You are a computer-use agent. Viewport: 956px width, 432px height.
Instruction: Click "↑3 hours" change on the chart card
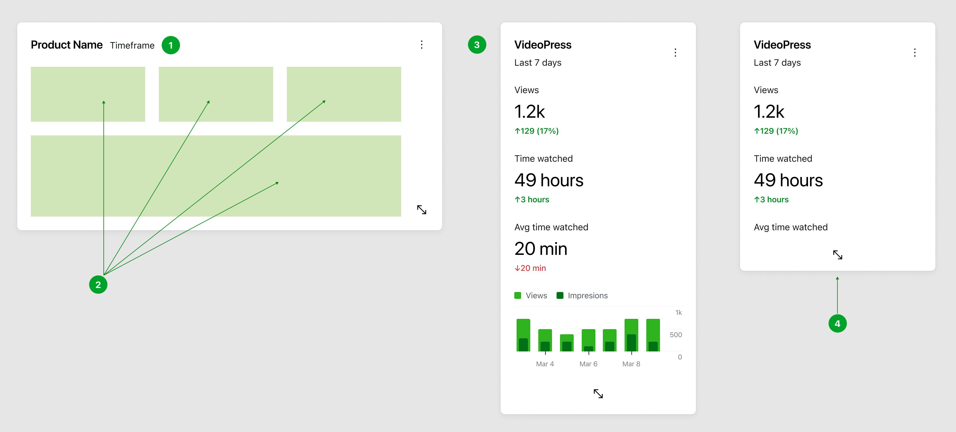point(532,200)
